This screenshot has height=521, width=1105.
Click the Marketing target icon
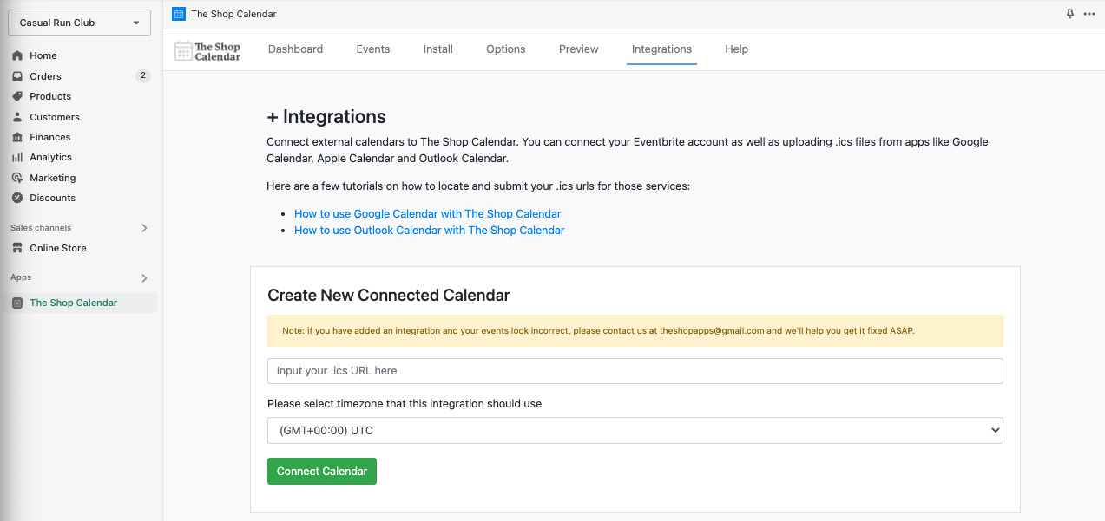(17, 178)
